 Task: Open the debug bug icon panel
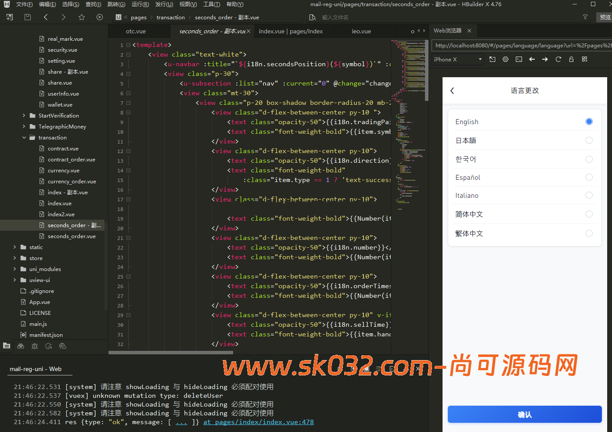tap(35, 346)
